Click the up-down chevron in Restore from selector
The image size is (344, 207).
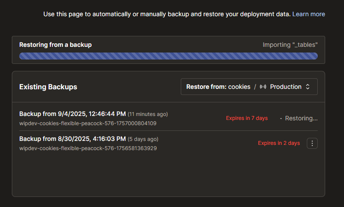[x=308, y=87]
